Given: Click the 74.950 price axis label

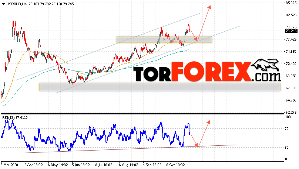Looking at the screenshot, I should pos(291,52).
